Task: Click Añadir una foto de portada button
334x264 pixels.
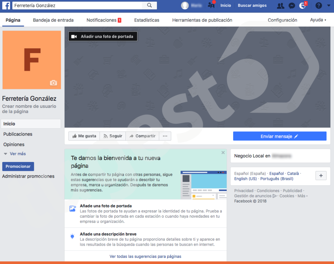Action: pyautogui.click(x=103, y=37)
